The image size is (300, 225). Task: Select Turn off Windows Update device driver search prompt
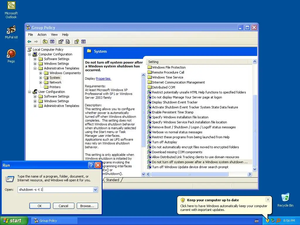pos(188,167)
